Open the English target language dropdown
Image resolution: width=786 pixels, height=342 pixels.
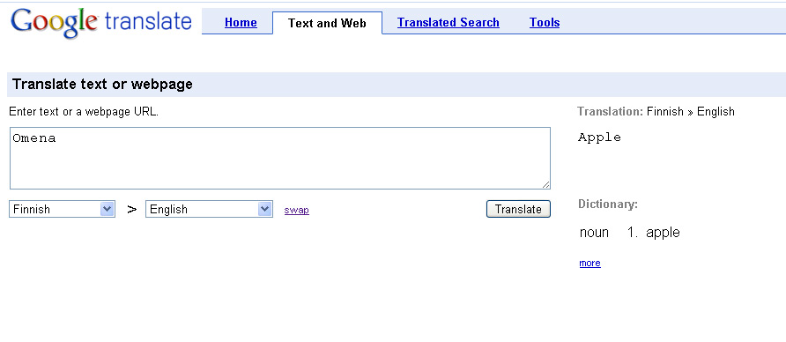coord(209,209)
